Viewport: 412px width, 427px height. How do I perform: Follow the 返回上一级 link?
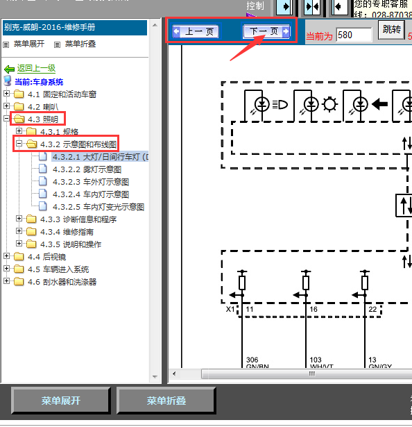coord(36,68)
